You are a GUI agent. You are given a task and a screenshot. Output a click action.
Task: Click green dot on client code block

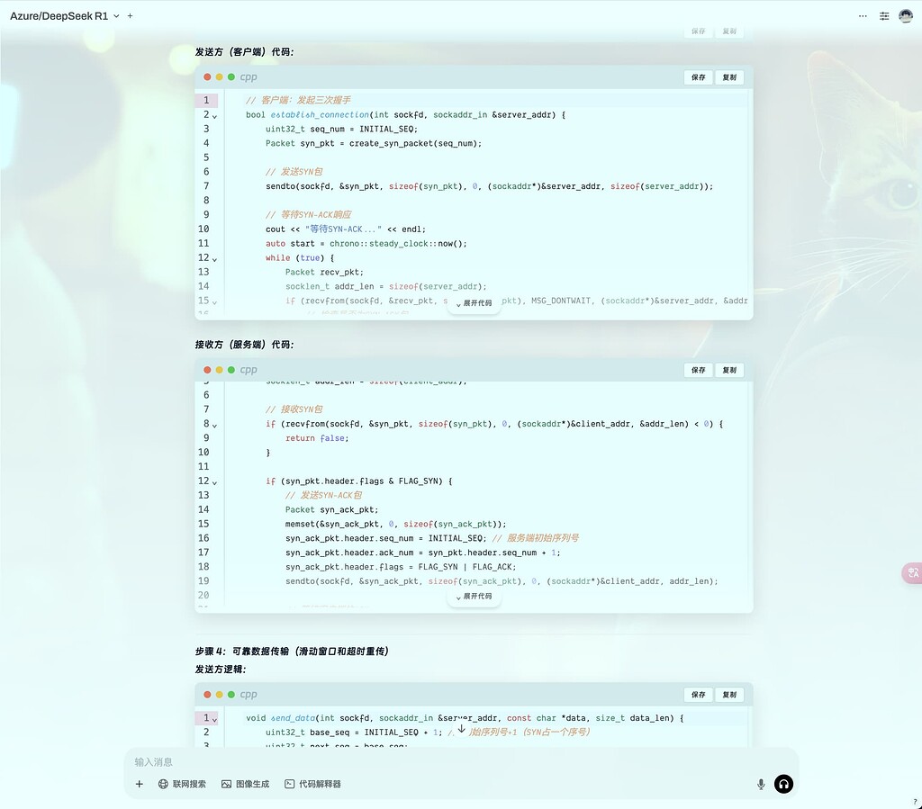[x=231, y=77]
